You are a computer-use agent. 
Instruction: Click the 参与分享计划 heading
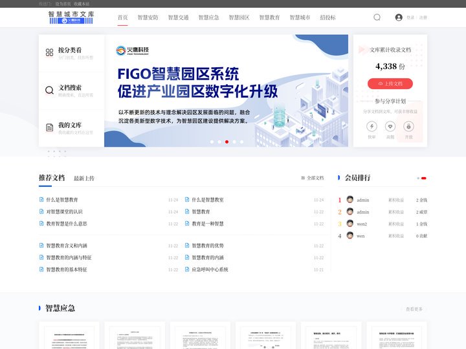click(x=390, y=101)
